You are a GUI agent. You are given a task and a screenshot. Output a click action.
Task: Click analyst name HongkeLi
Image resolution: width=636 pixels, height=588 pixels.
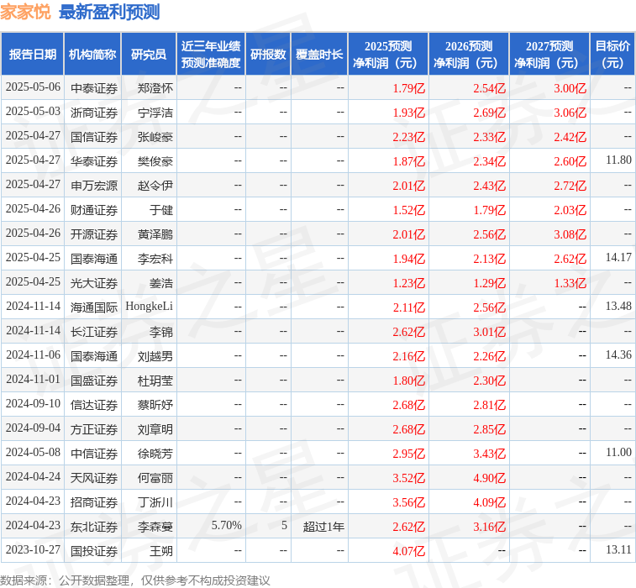(150, 306)
